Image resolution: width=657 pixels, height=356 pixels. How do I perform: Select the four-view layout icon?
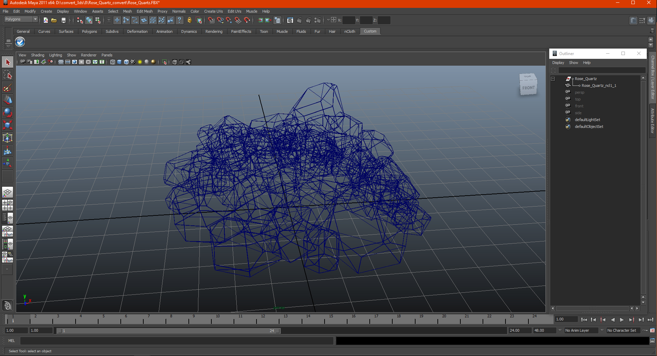tap(8, 205)
